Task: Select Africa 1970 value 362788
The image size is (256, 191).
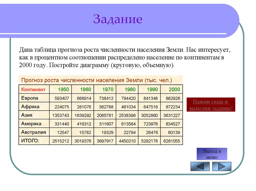Action: point(105,107)
